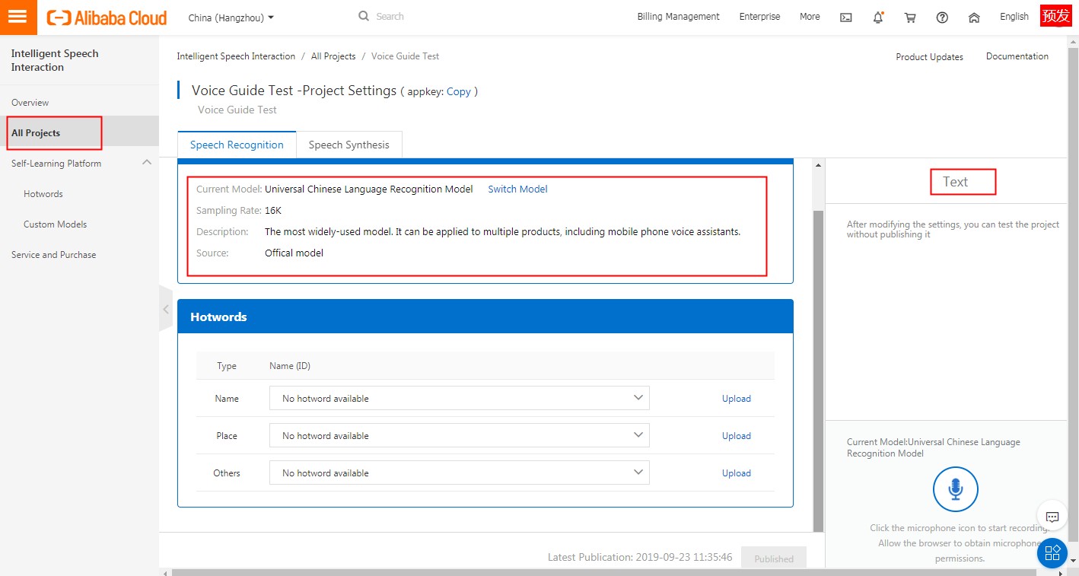The height and width of the screenshot is (576, 1079).
Task: Open the Product Updates link
Action: (x=929, y=57)
